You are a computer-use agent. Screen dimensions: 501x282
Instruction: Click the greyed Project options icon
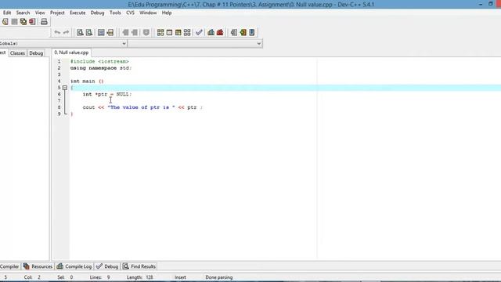(x=146, y=32)
